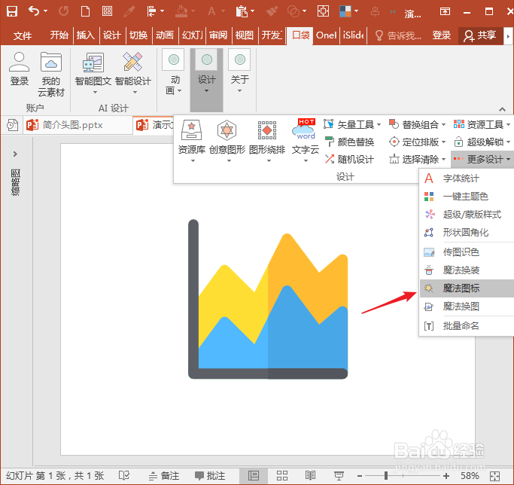Select 魔法换图 menu item
The image size is (514, 485).
467,307
